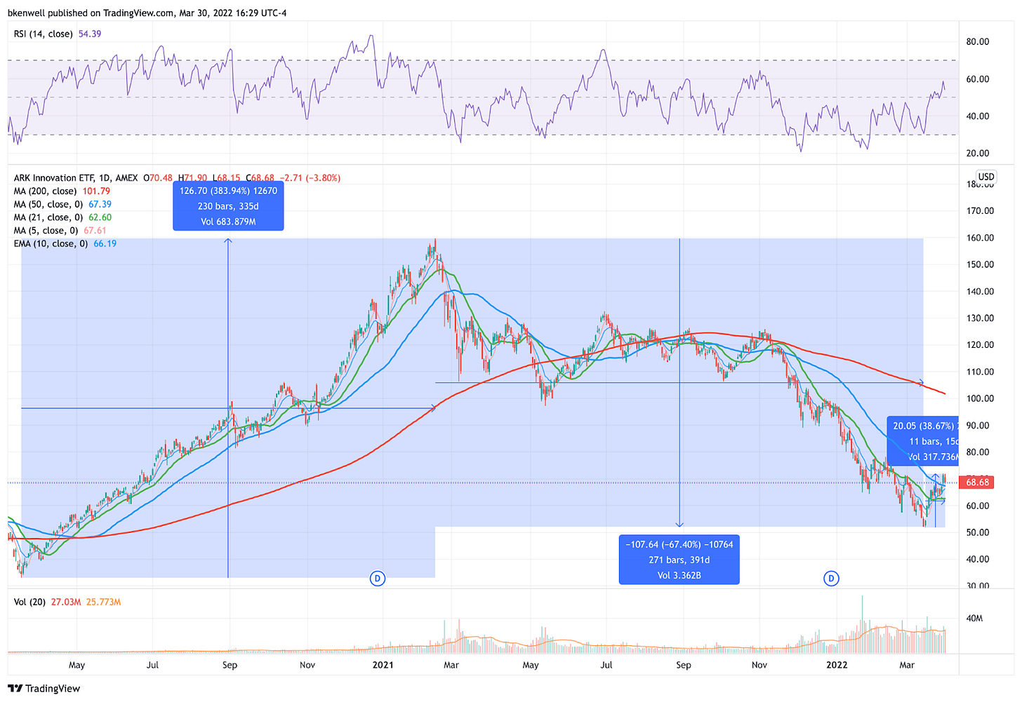Click the 100.00 price axis label
Viewport: 1022px width, 702px height.
[980, 398]
